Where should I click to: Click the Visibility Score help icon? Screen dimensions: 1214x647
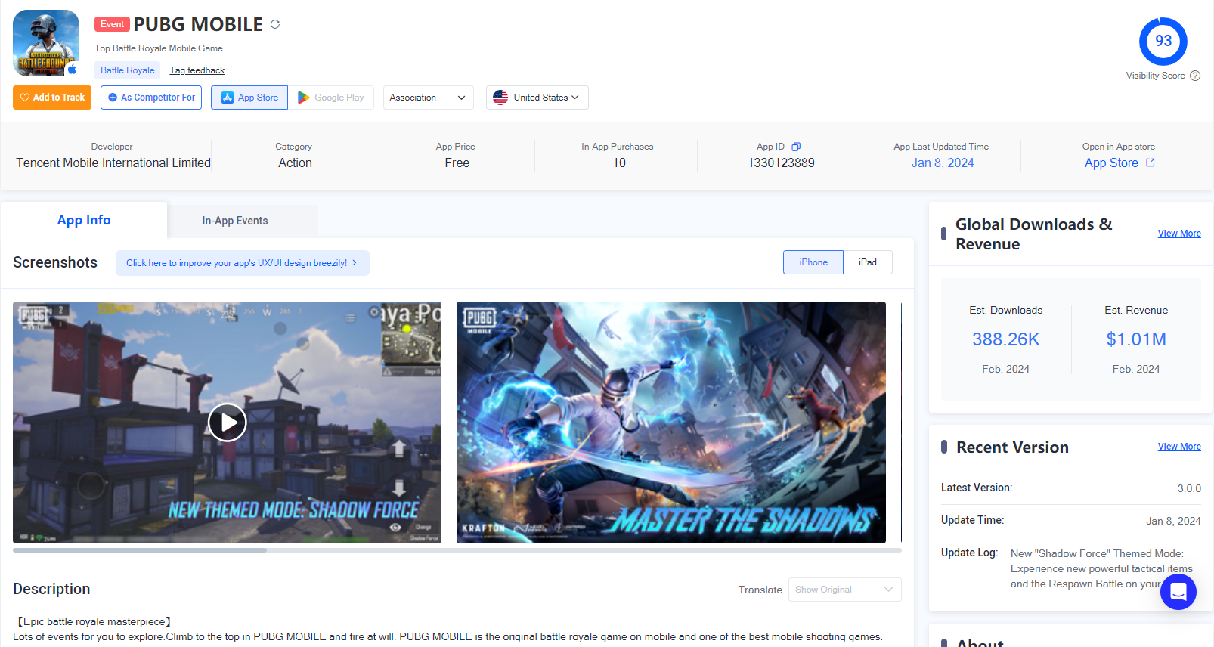1195,76
